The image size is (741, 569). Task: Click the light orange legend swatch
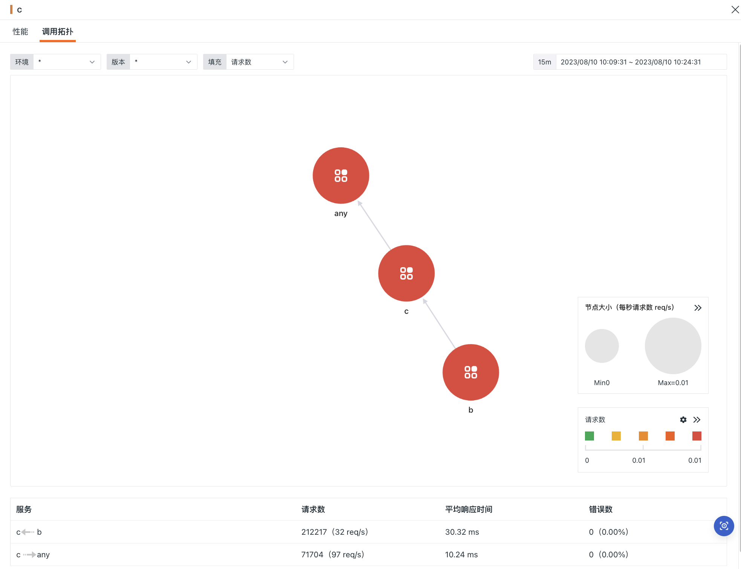point(643,436)
